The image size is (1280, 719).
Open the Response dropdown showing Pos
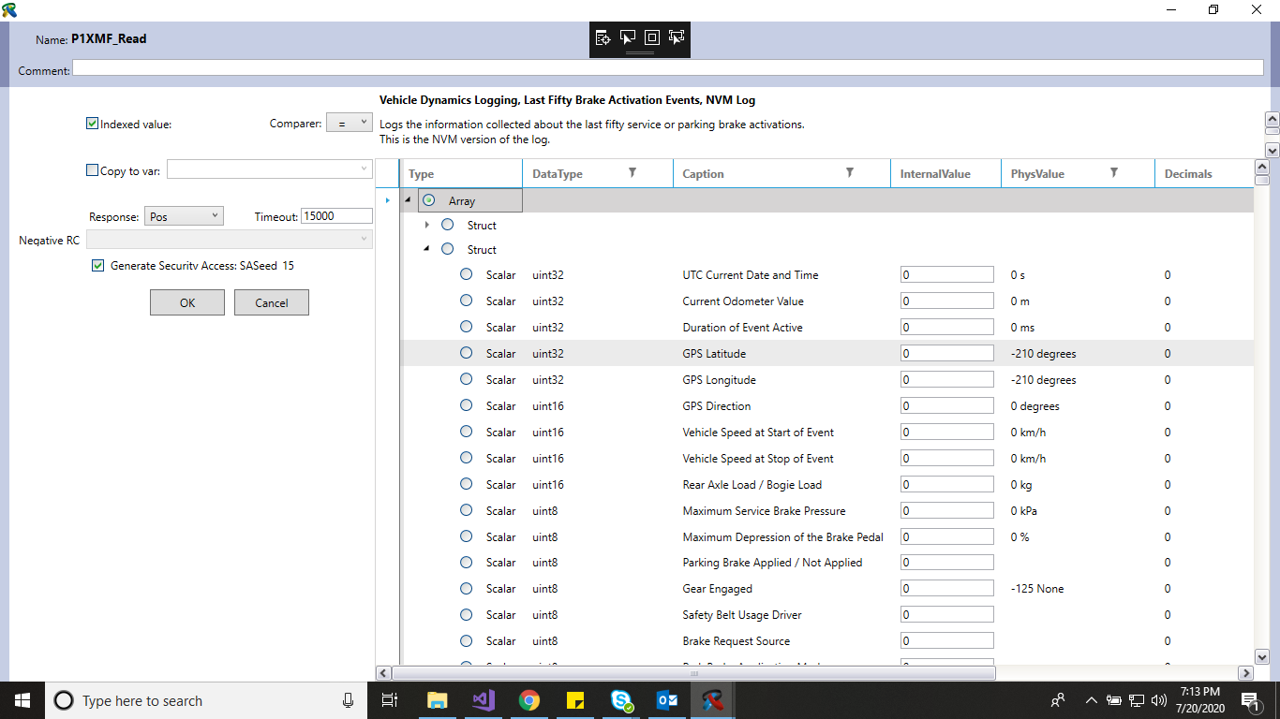pyautogui.click(x=184, y=216)
